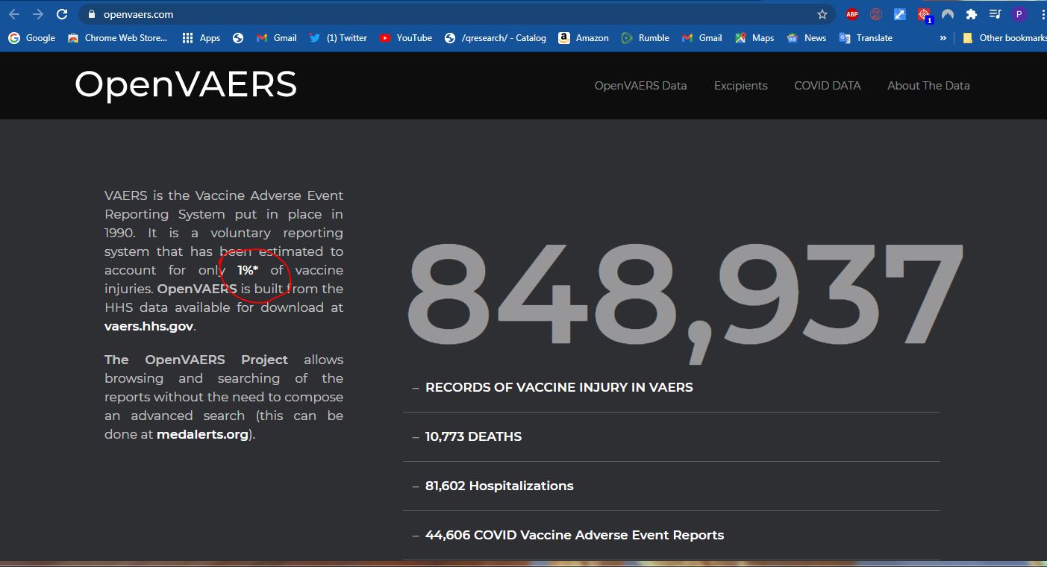Open the Extensions puzzle-piece menu
Image resolution: width=1047 pixels, height=567 pixels.
[972, 14]
